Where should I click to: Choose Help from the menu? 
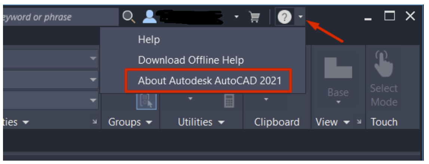click(x=149, y=40)
